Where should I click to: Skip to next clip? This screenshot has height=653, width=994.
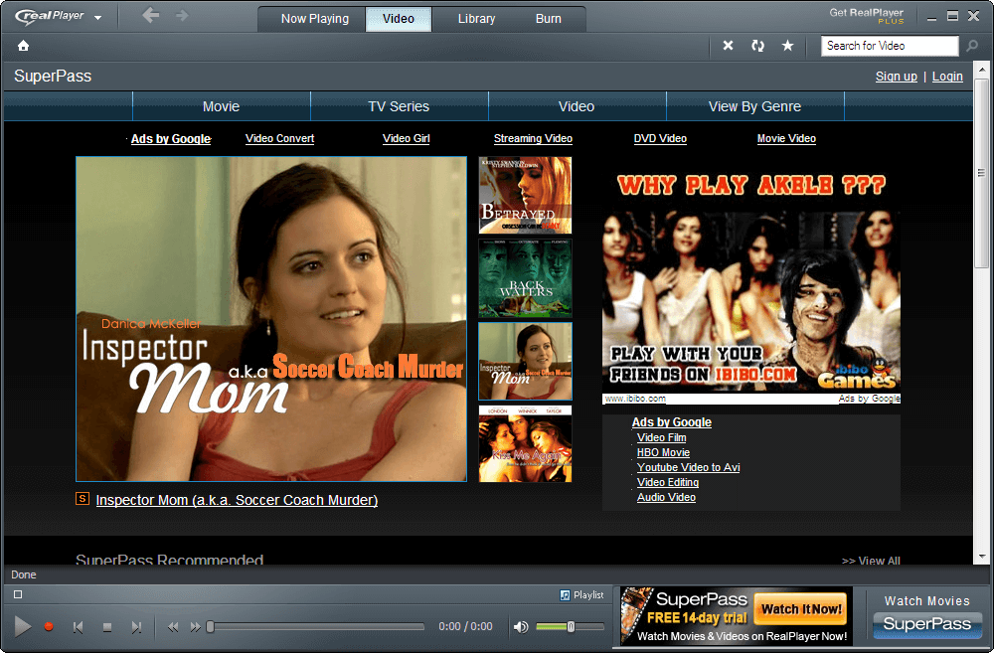click(136, 627)
